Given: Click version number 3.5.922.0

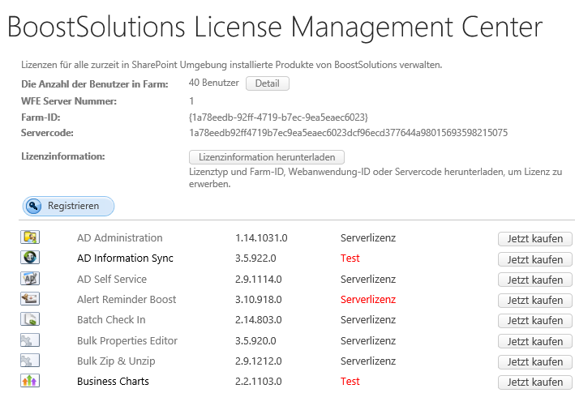Looking at the screenshot, I should [255, 258].
